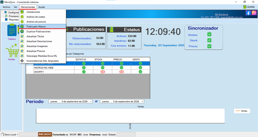258x137 pixels.
Task: Select the Configurar sidebar item
Action: [x=14, y=13]
